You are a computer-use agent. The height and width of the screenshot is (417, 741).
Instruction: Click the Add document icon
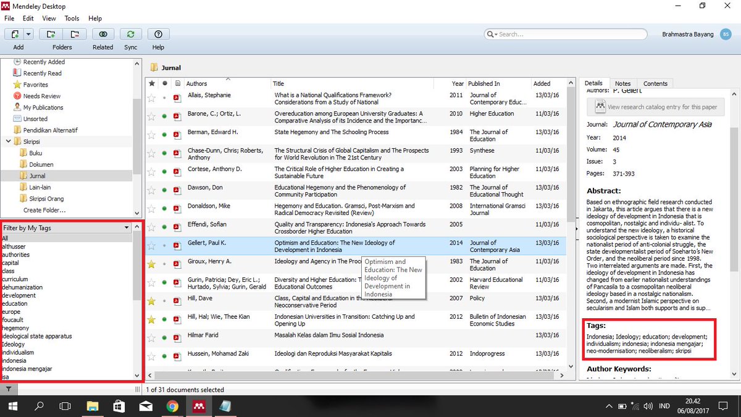point(15,35)
